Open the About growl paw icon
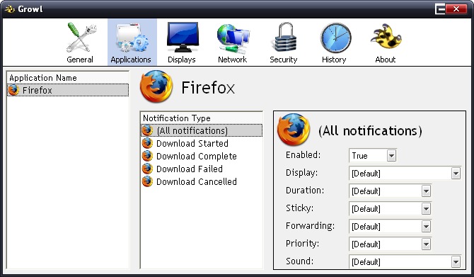 pyautogui.click(x=386, y=36)
